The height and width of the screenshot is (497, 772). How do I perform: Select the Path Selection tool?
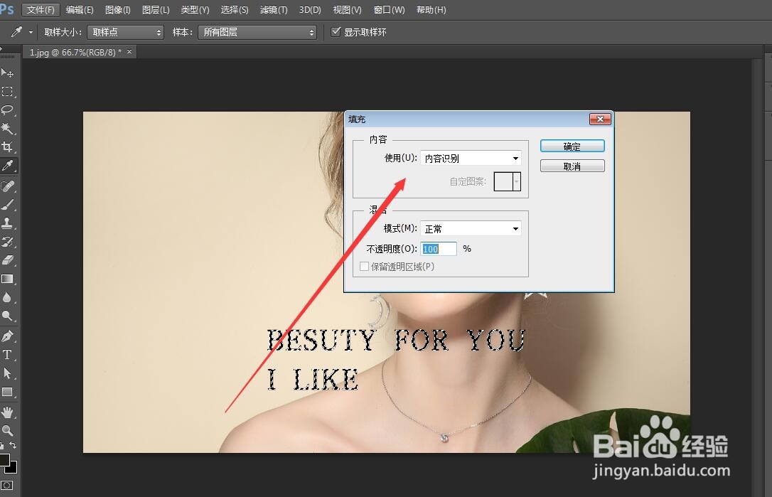pyautogui.click(x=7, y=373)
